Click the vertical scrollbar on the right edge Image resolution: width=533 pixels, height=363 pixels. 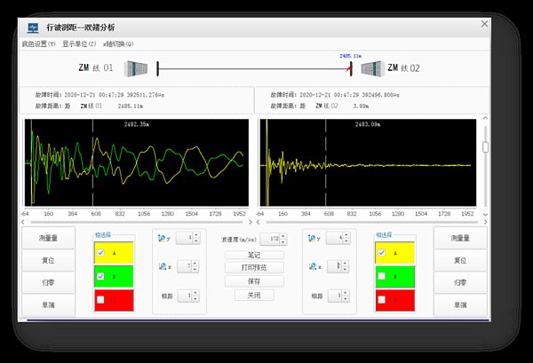tap(484, 146)
